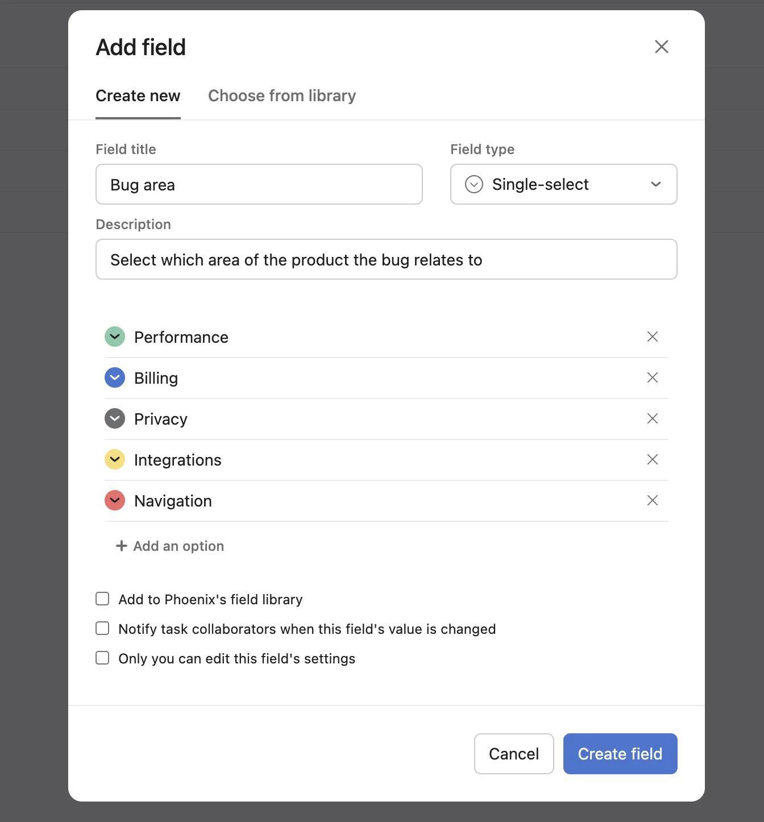This screenshot has height=822, width=764.
Task: Enable Add to Phoenix's field library
Action: (102, 599)
